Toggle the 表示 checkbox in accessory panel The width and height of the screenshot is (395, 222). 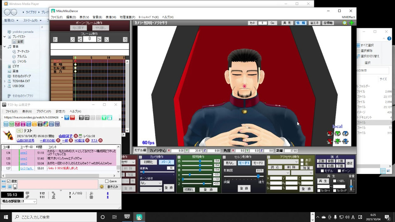click(x=302, y=160)
